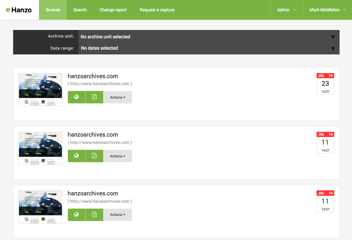
Task: Click the Date range label
Action: click(x=62, y=48)
